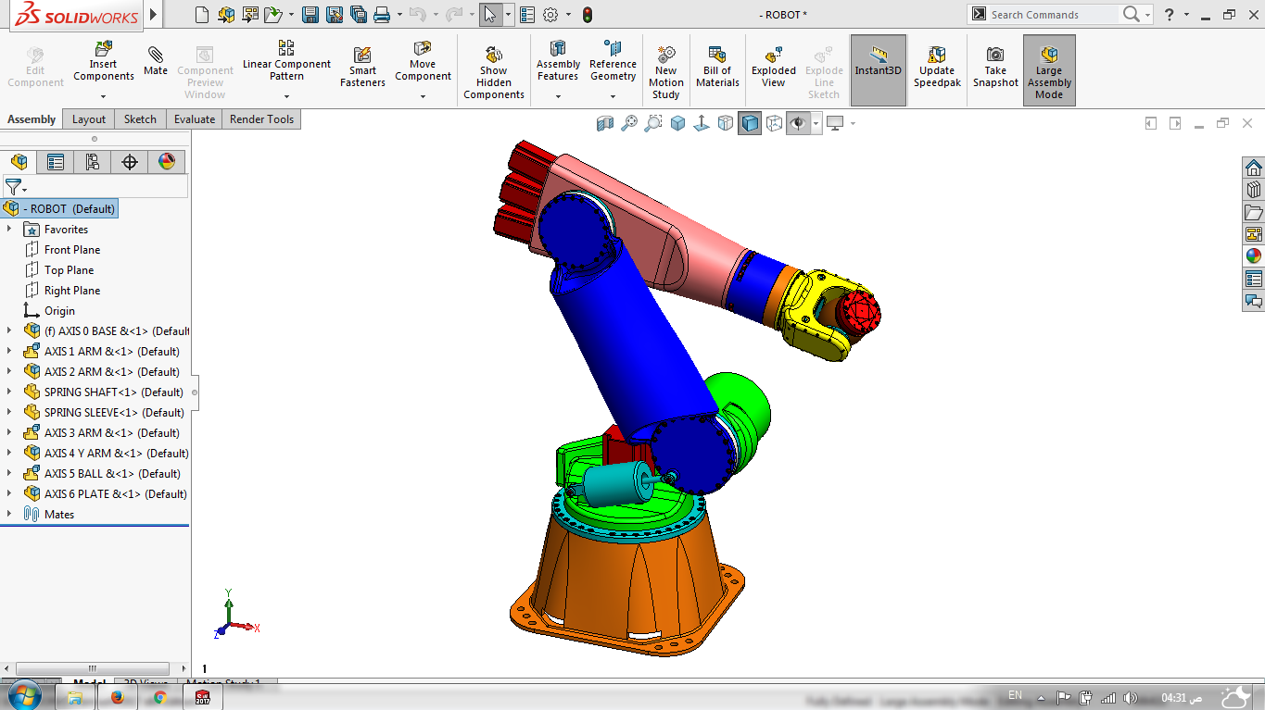Switch to the Evaluate tab
The width and height of the screenshot is (1265, 710).
click(194, 118)
